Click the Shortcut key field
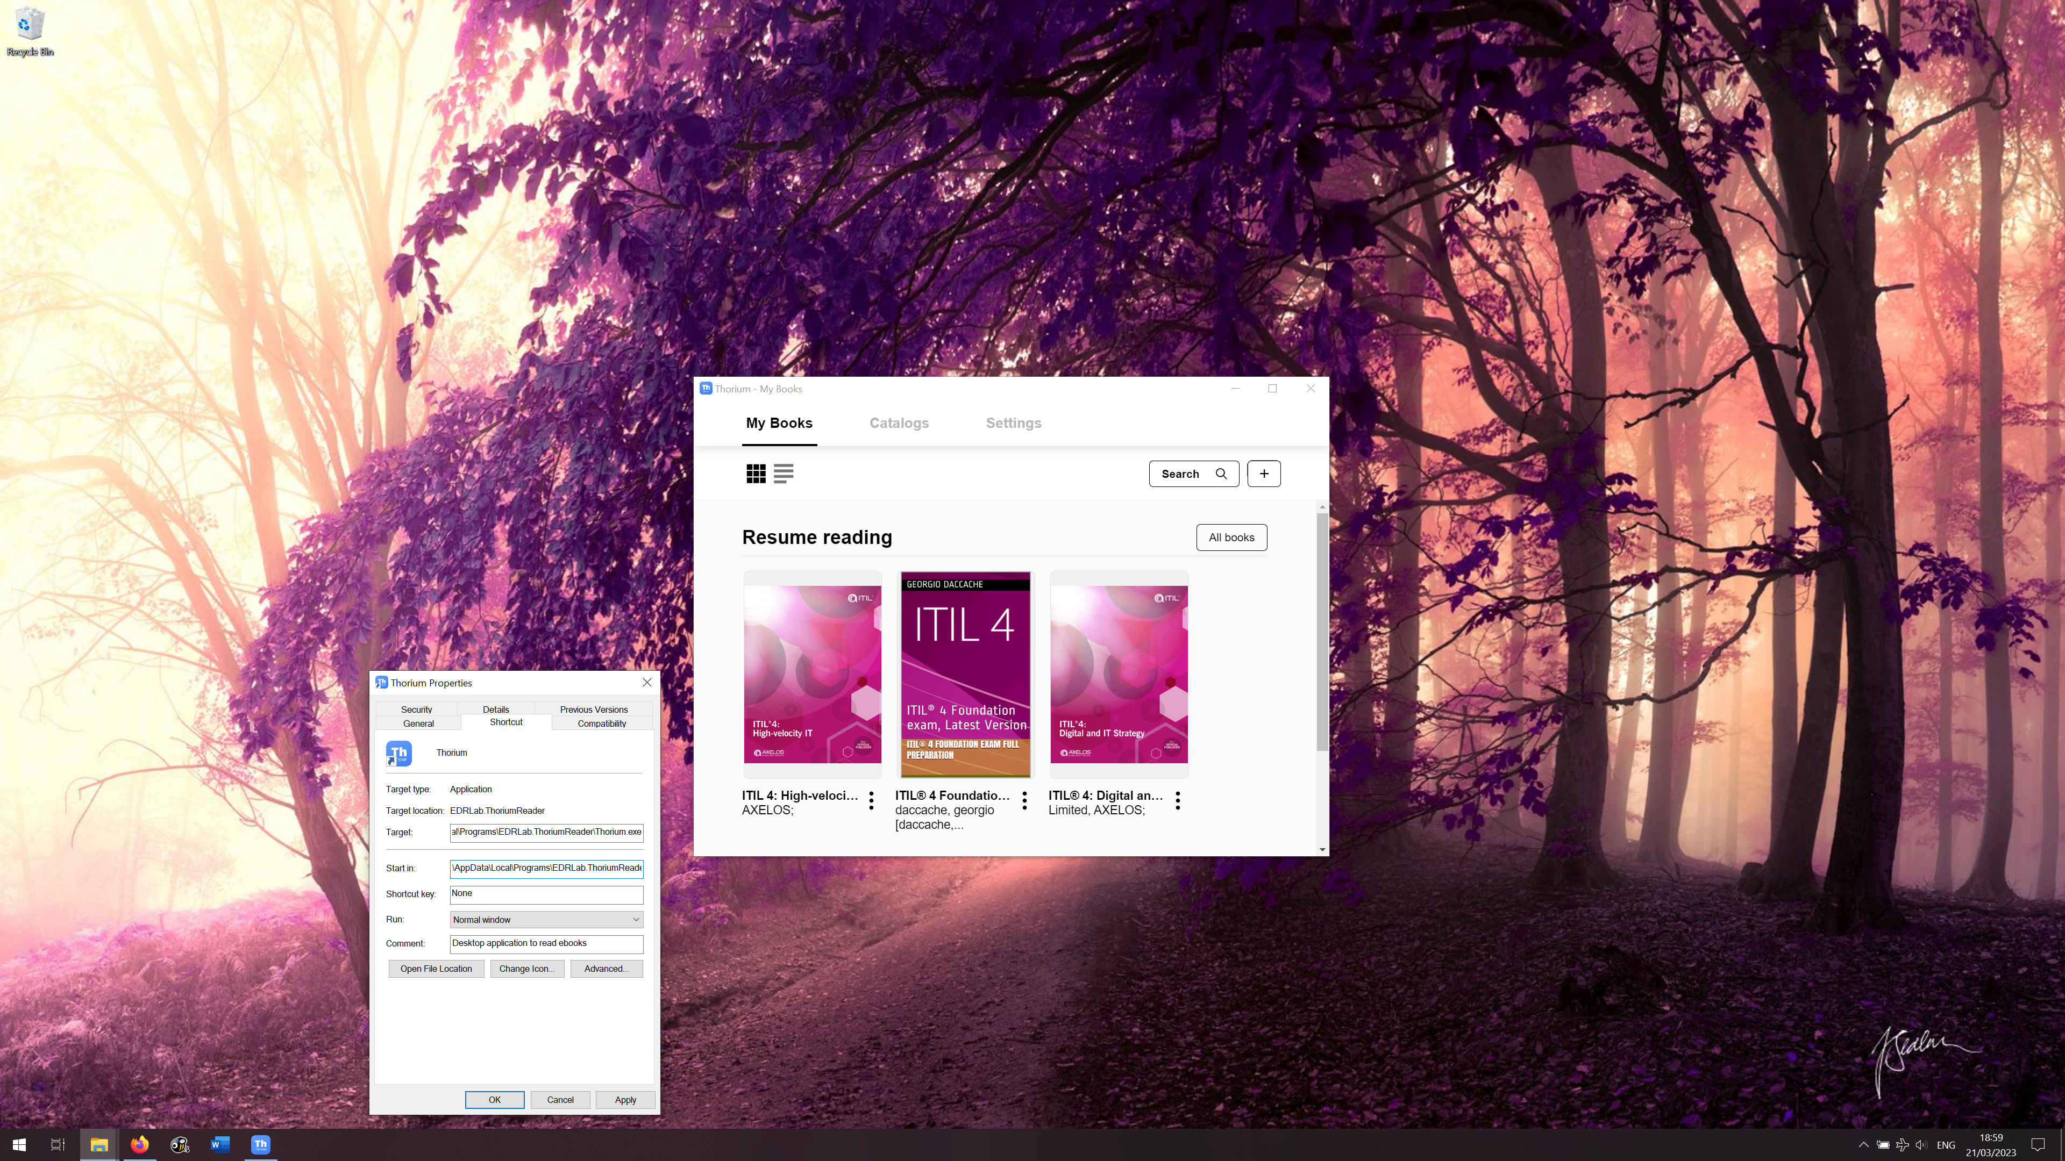Image resolution: width=2065 pixels, height=1161 pixels. (546, 894)
